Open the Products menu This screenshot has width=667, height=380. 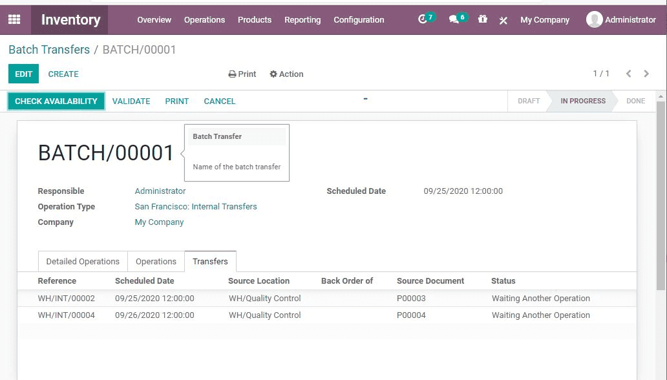[x=255, y=19]
